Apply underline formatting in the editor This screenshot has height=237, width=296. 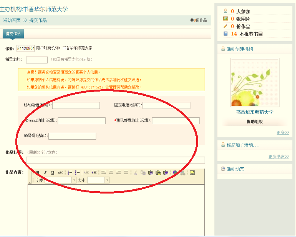tap(53, 173)
